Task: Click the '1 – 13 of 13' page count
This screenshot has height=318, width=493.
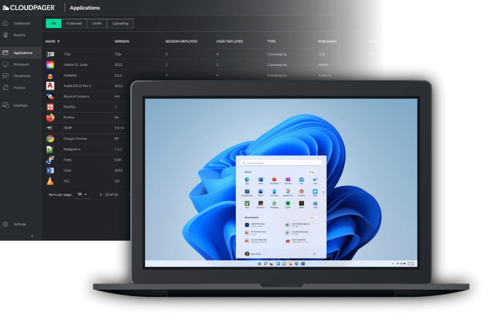Action: coord(109,195)
